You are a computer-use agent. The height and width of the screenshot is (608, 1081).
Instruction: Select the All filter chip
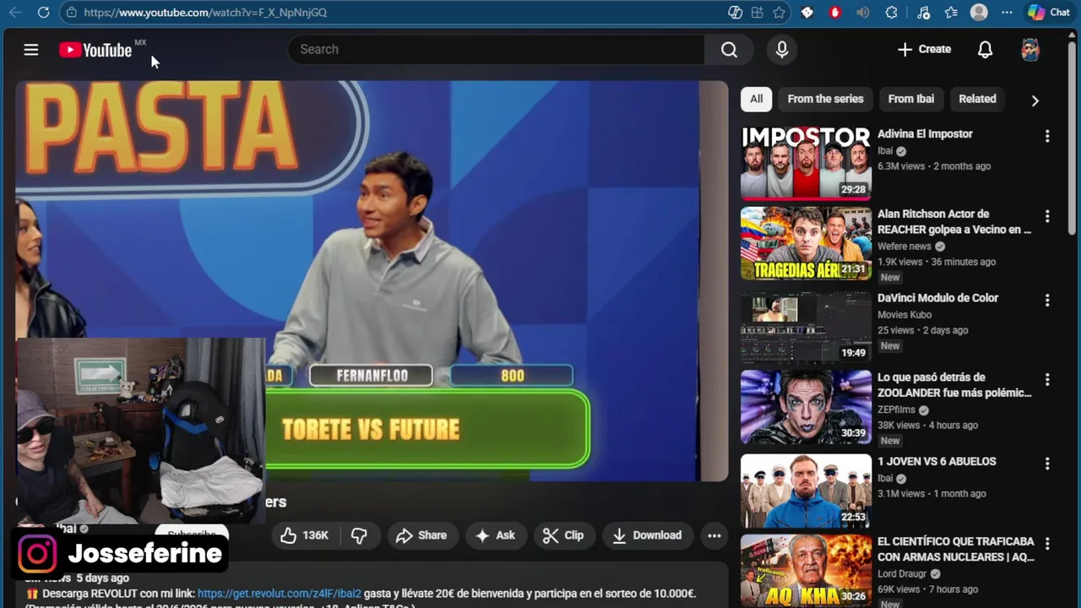pyautogui.click(x=757, y=99)
